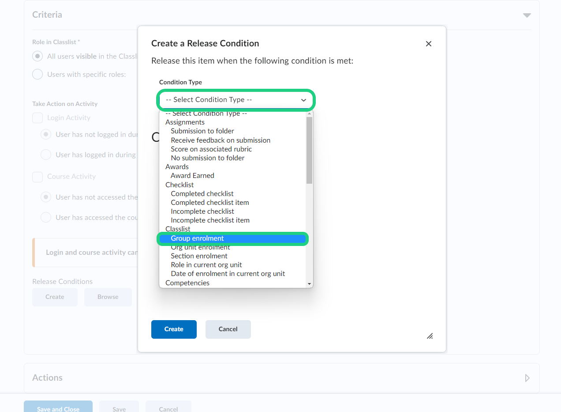Tick the Course Activity checkbox

(x=38, y=177)
